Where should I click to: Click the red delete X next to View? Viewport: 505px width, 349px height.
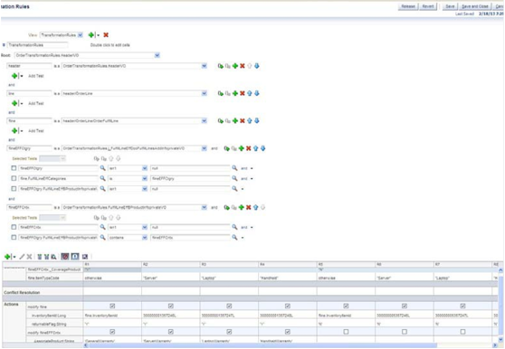(x=106, y=34)
